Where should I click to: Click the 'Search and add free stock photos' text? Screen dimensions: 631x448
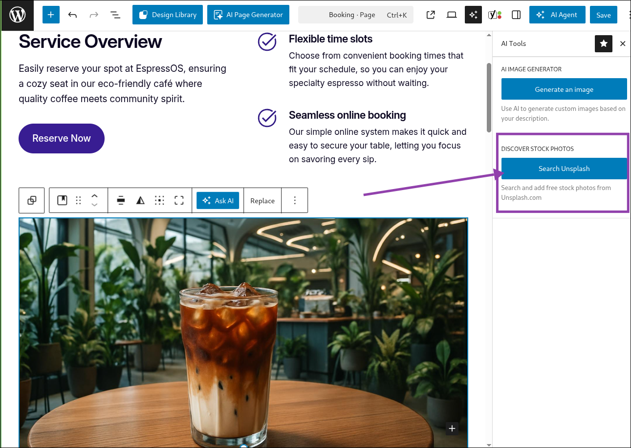(x=556, y=192)
